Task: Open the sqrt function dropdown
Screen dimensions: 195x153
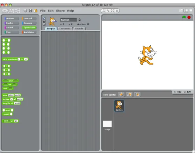Action: click(x=7, y=121)
